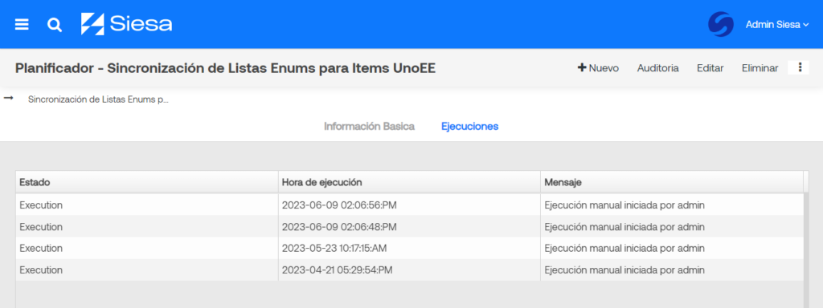Sort by the Estado column header
823x308 pixels.
tap(147, 182)
